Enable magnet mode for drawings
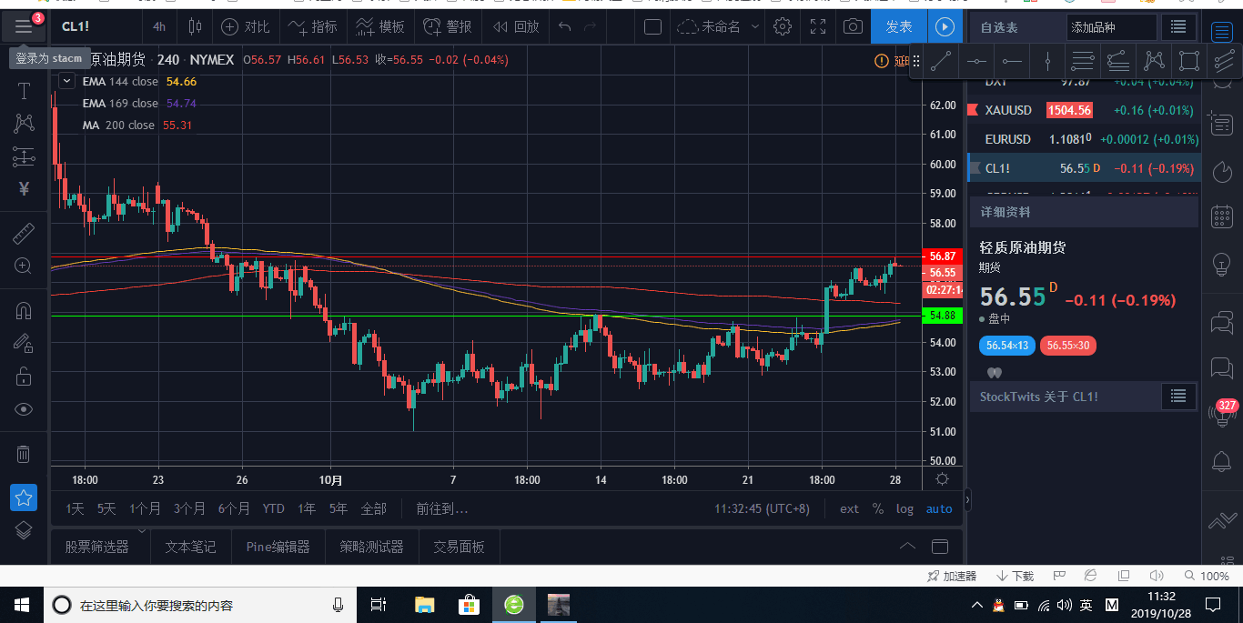Image resolution: width=1243 pixels, height=623 pixels. click(x=24, y=311)
